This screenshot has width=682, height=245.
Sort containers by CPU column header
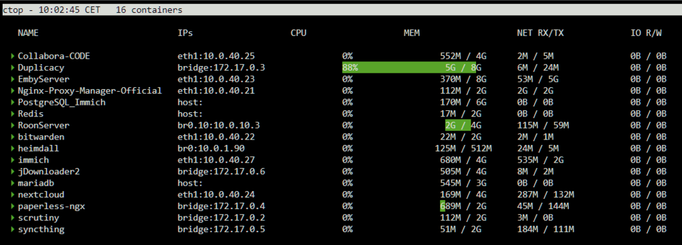(x=299, y=33)
